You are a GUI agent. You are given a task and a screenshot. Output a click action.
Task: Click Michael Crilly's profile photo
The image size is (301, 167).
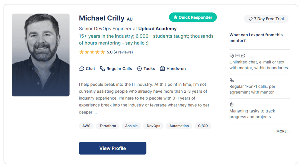[41, 55]
